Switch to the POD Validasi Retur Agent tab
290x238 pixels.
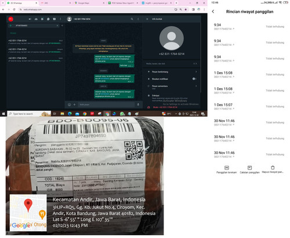tap(123, 3)
